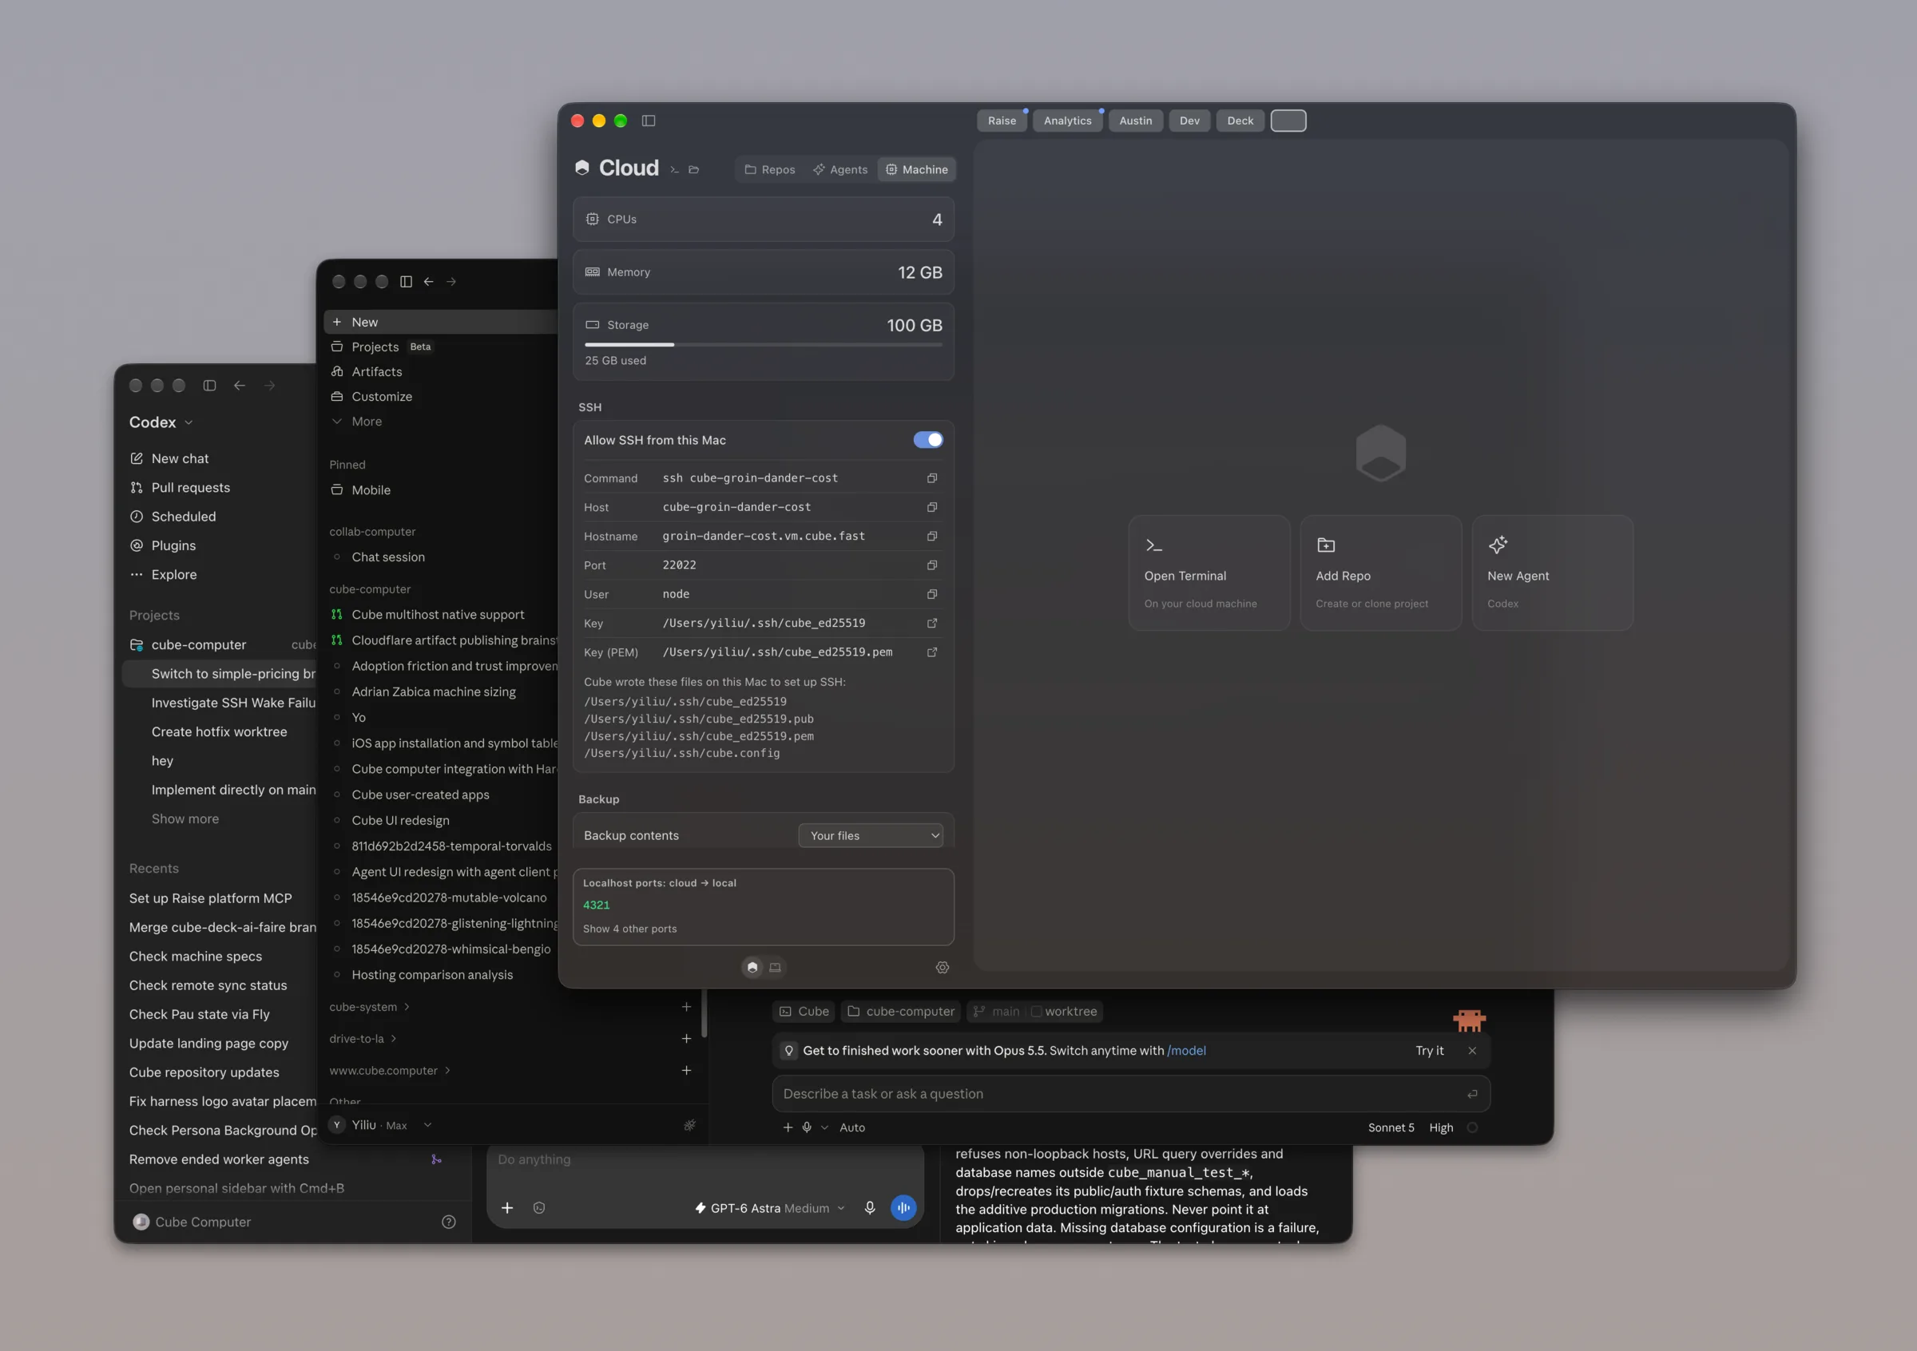Click back arrow in middle window
This screenshot has height=1351, width=1917.
click(x=428, y=282)
